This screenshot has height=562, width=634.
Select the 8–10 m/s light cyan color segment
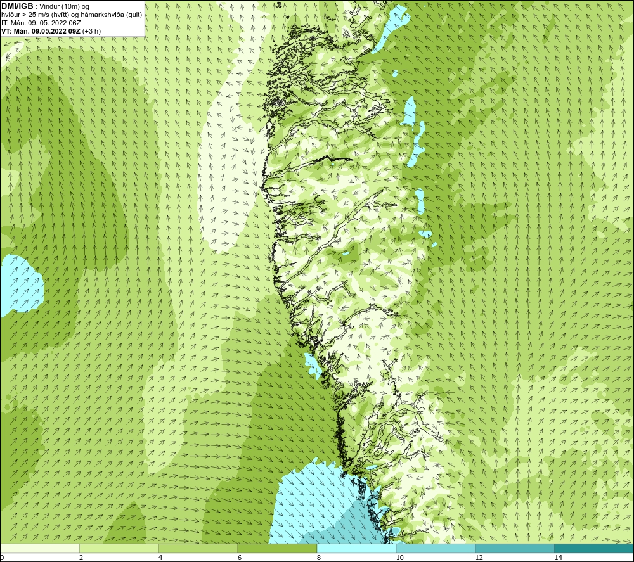[x=356, y=548]
